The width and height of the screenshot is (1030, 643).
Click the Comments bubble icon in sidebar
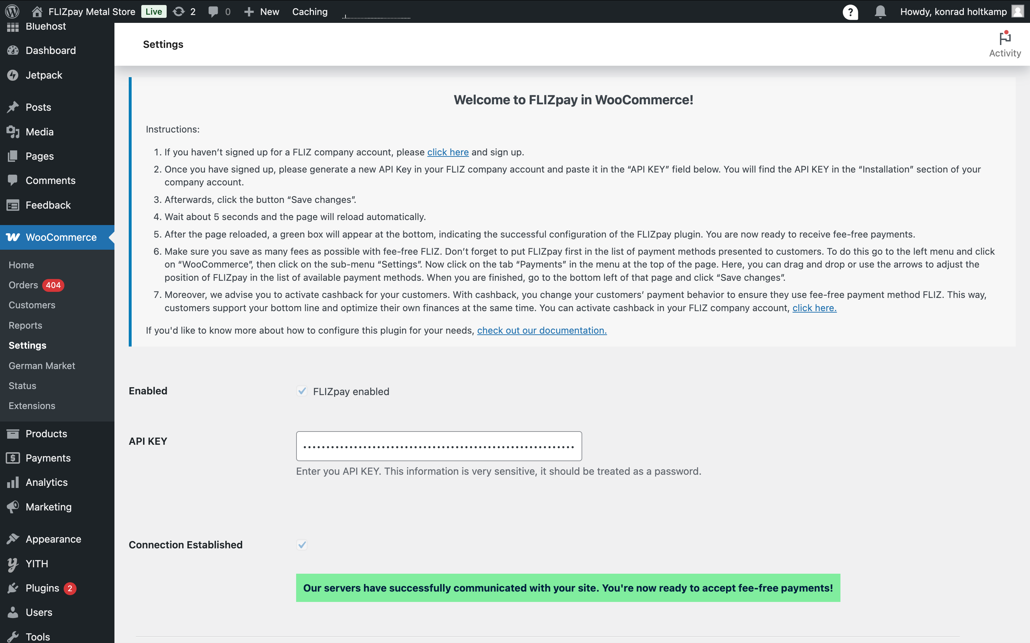pyautogui.click(x=13, y=180)
